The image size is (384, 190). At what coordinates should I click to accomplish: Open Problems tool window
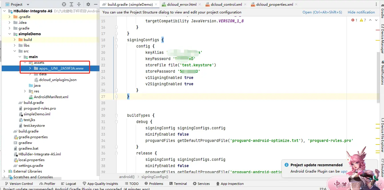click(154, 184)
